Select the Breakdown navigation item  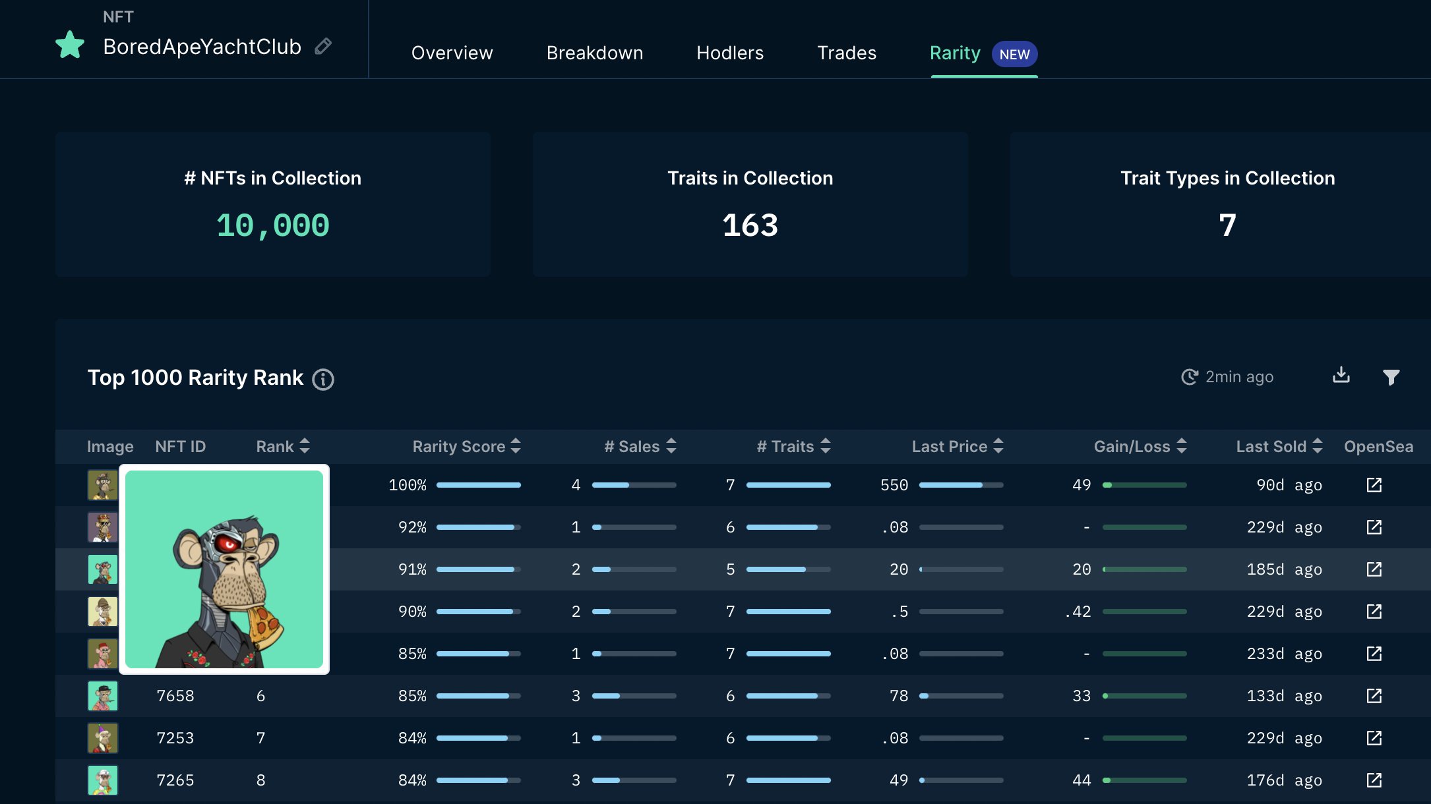594,53
